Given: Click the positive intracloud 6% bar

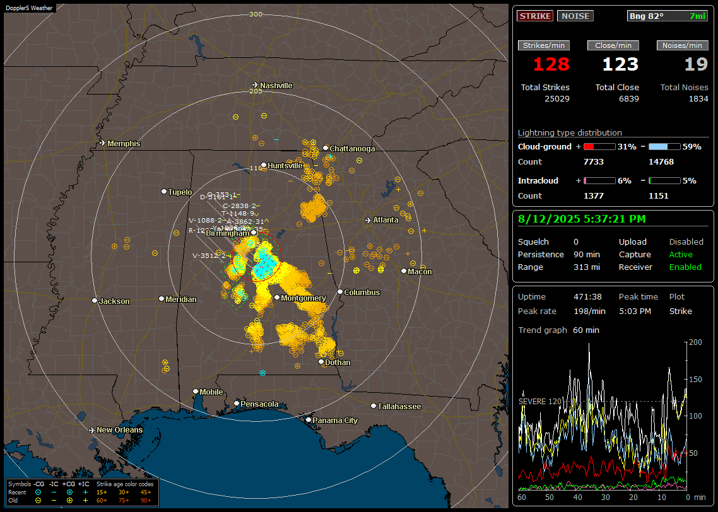Looking at the screenshot, I should tap(599, 181).
